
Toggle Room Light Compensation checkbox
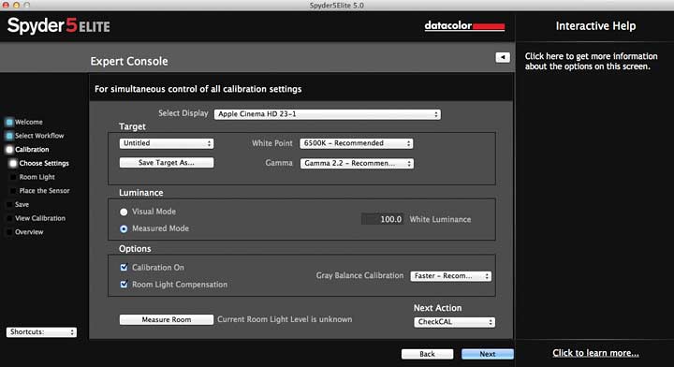click(x=124, y=285)
